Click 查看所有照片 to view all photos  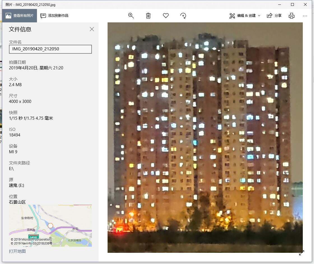click(x=20, y=16)
